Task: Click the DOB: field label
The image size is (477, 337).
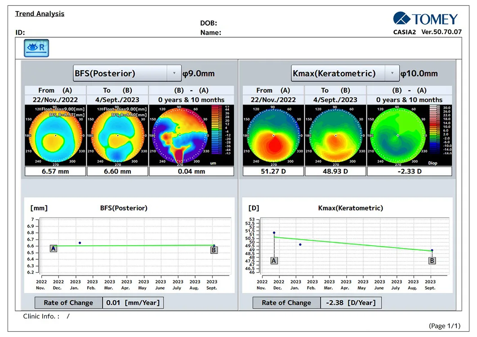Action: coord(209,23)
